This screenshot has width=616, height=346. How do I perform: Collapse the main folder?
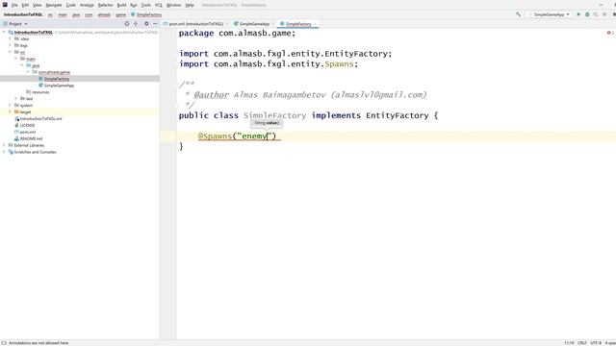15,59
